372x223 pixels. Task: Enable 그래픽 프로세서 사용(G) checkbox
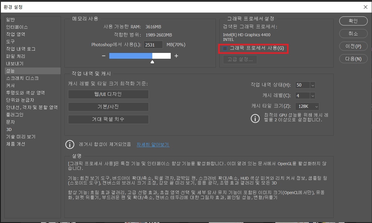[x=225, y=48]
